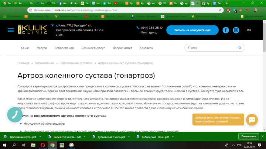Screen dimensions: 266x149
Task: Expand options for 'Бубновский 2 часть.pdf' download
Action: [129, 137]
